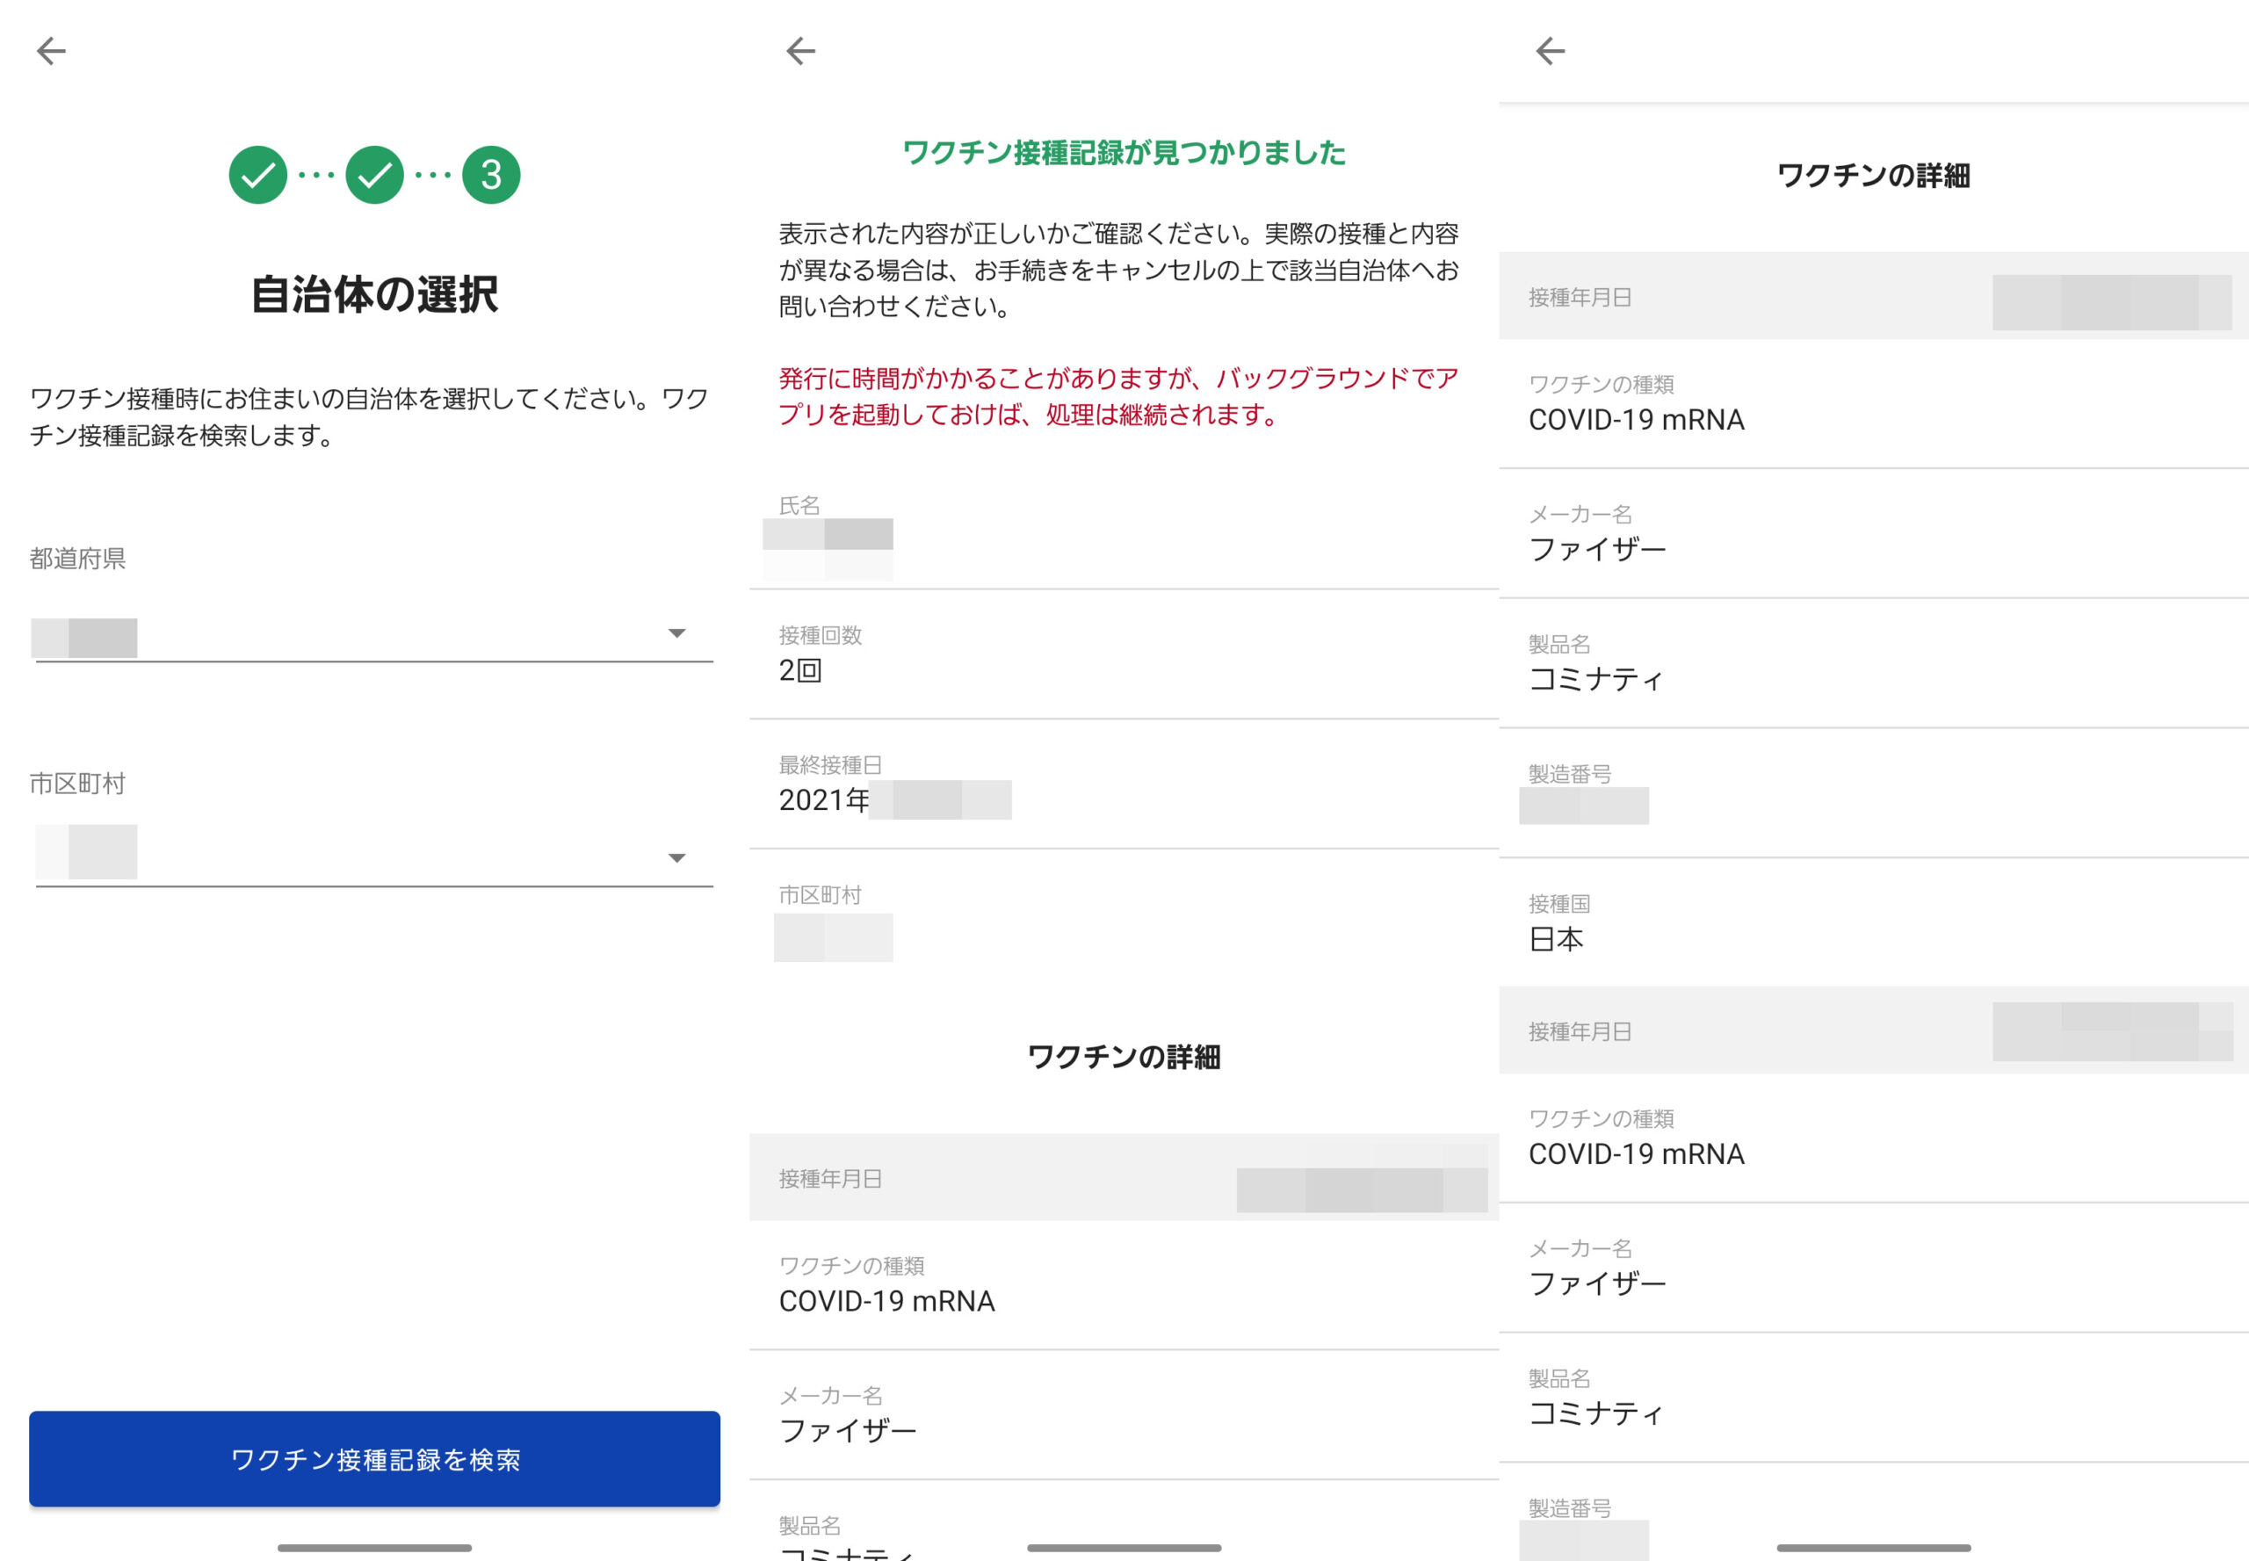Tap the second 接種年月日 header on right screen
2249x1561 pixels.
coord(1872,1031)
